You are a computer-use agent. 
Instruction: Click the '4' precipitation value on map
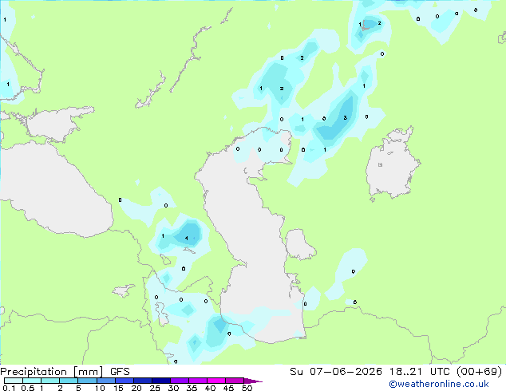point(187,238)
